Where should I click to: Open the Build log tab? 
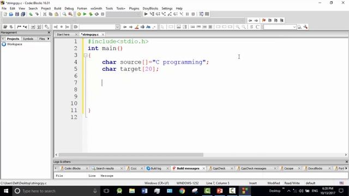(156, 168)
